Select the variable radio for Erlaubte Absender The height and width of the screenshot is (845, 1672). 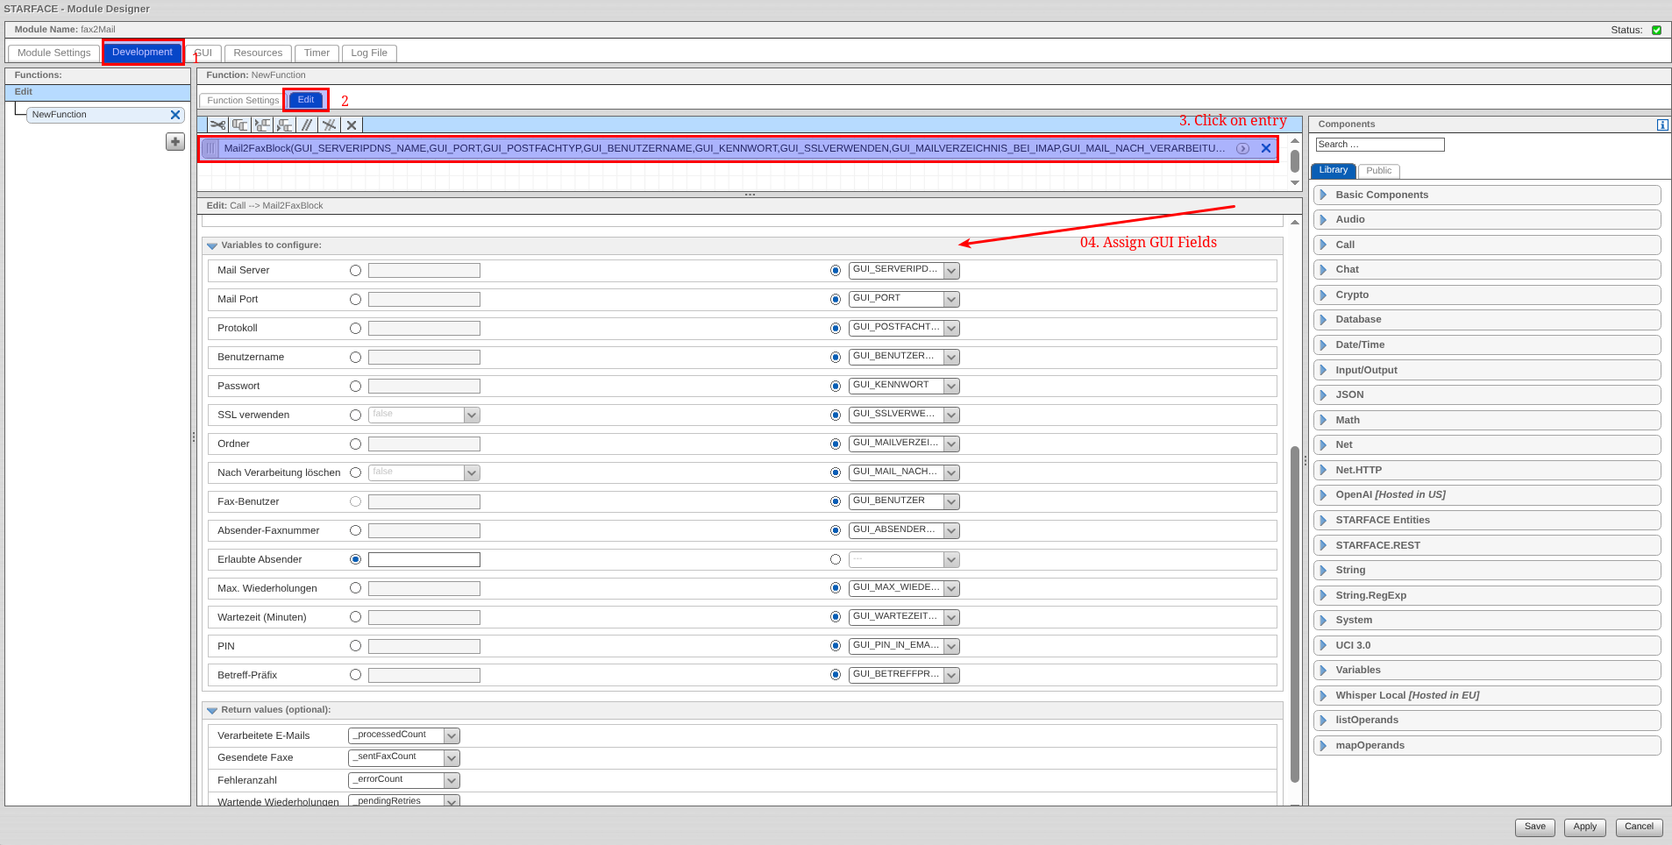tap(836, 560)
